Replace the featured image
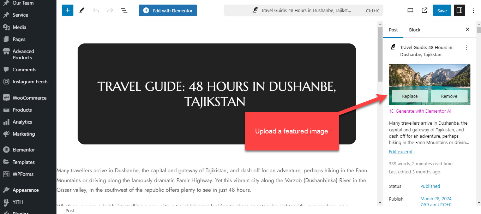The height and width of the screenshot is (214, 481). [409, 96]
